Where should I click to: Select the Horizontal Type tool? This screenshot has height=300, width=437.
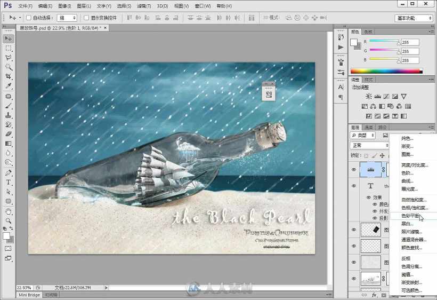(x=9, y=182)
